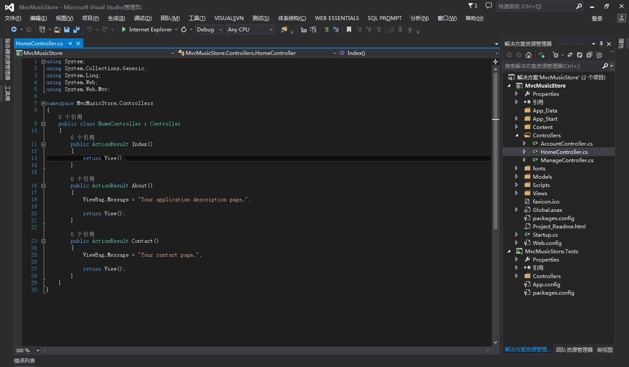This screenshot has width=629, height=367.
Task: Click the Find in Files toolbar icon
Action: tap(284, 30)
